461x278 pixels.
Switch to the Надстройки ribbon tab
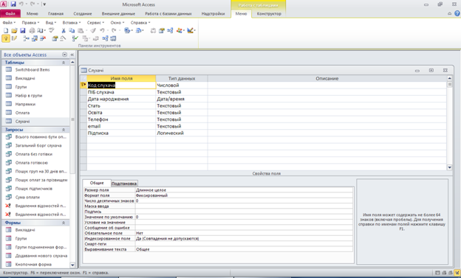[x=214, y=13]
